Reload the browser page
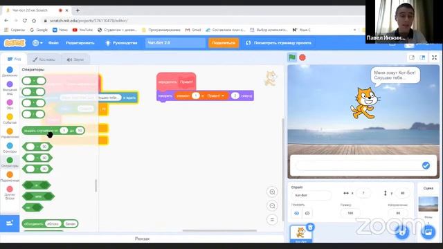The image size is (443, 249). [25, 21]
